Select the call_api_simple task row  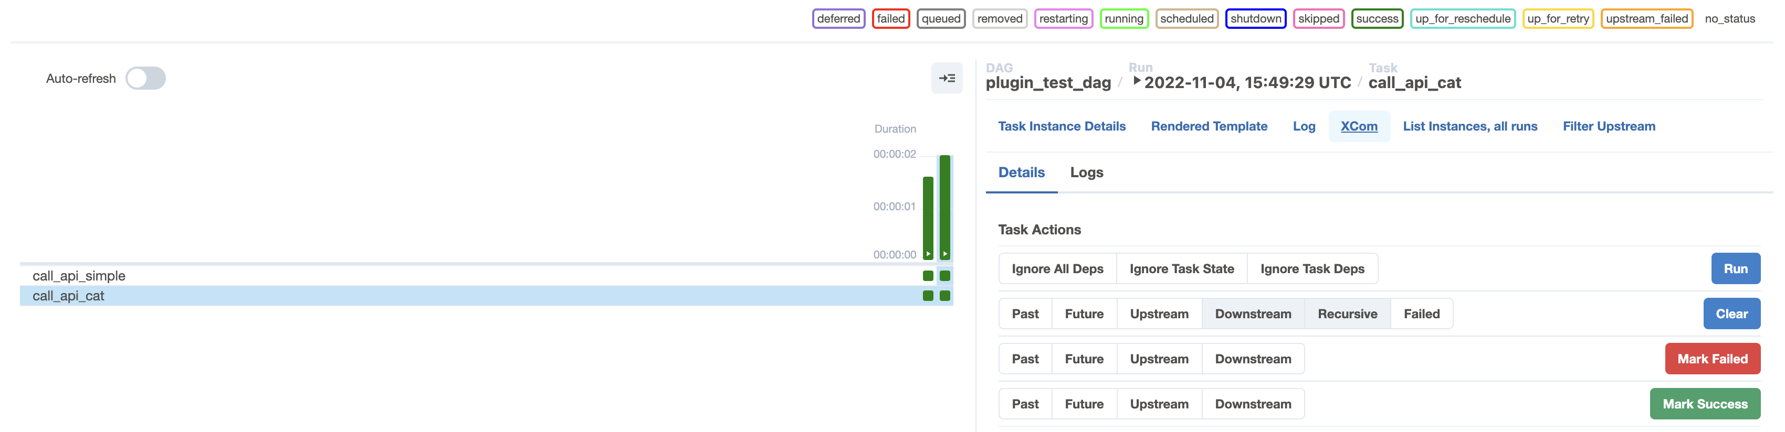coord(79,276)
